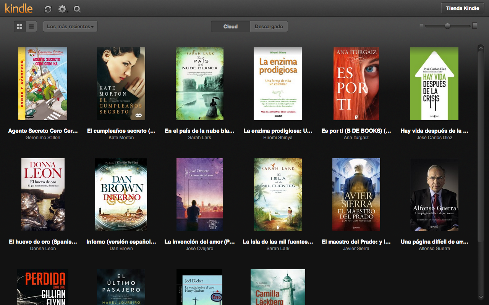Open the Los más recientes sort dropdown
Image resolution: width=489 pixels, height=305 pixels.
tap(70, 26)
